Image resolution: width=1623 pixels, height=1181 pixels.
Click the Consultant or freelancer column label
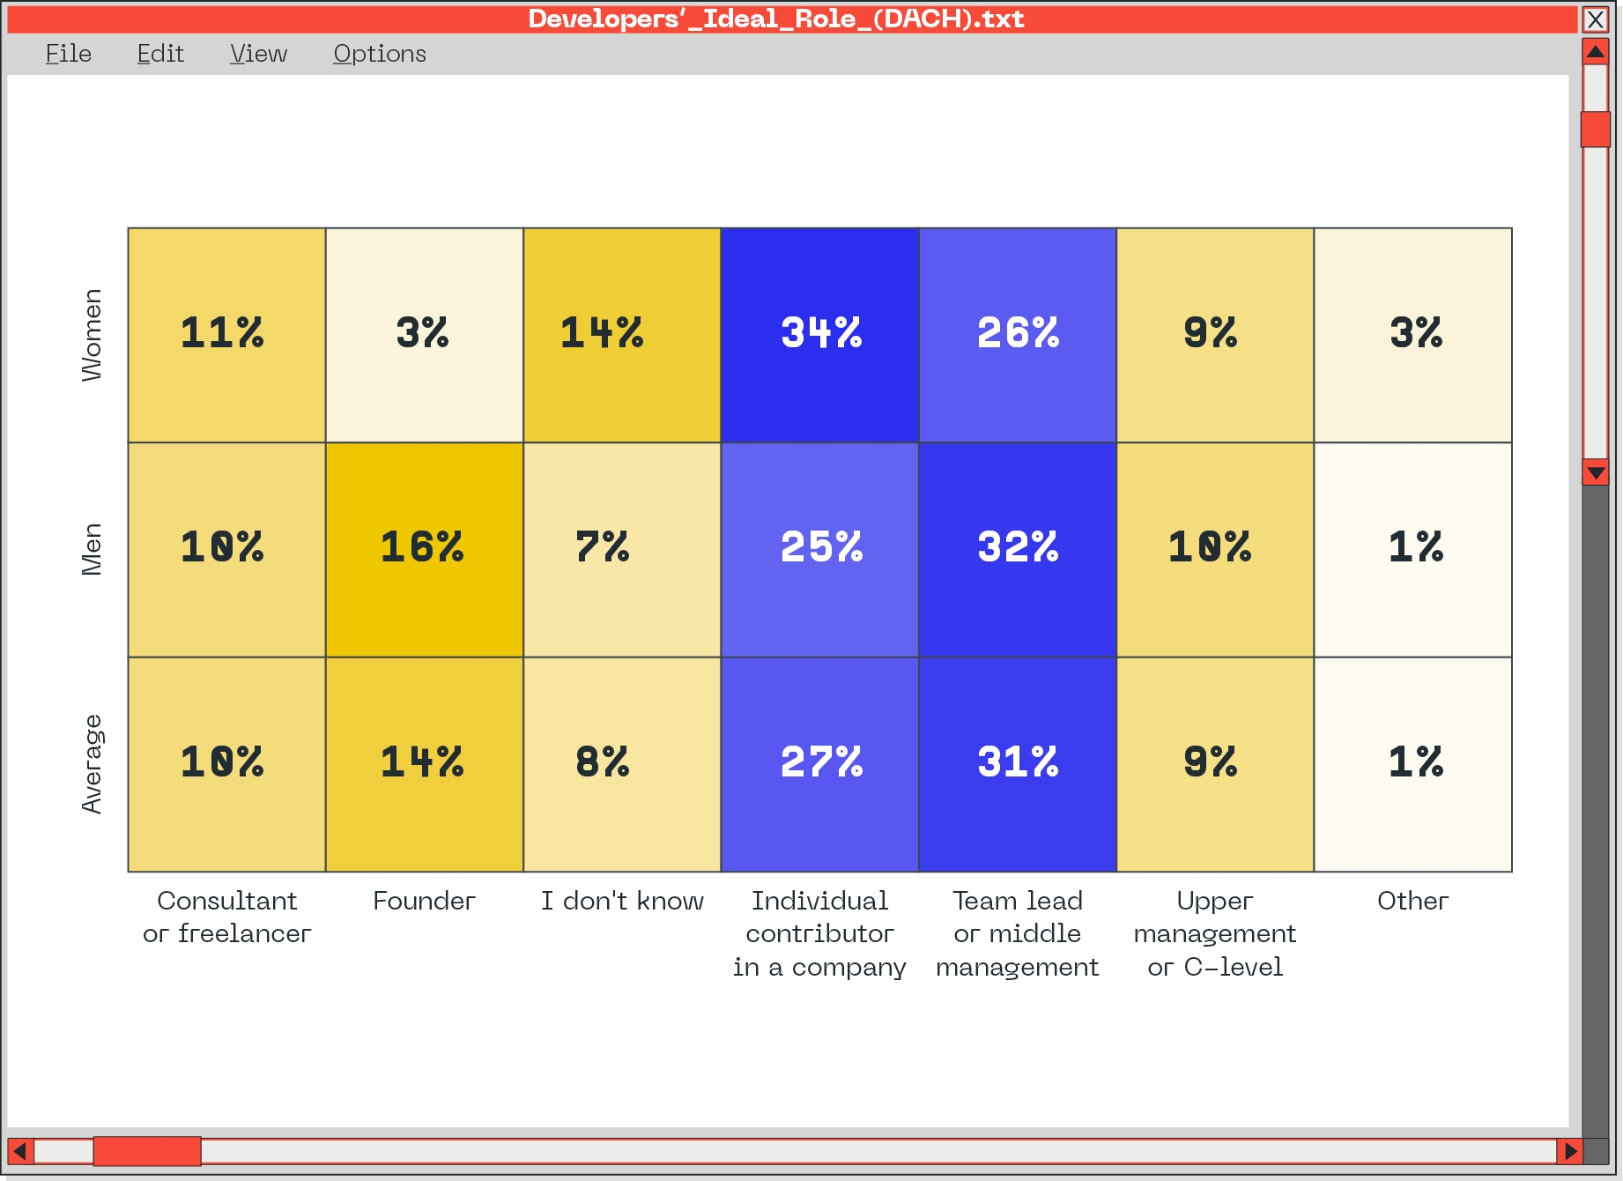pyautogui.click(x=226, y=917)
